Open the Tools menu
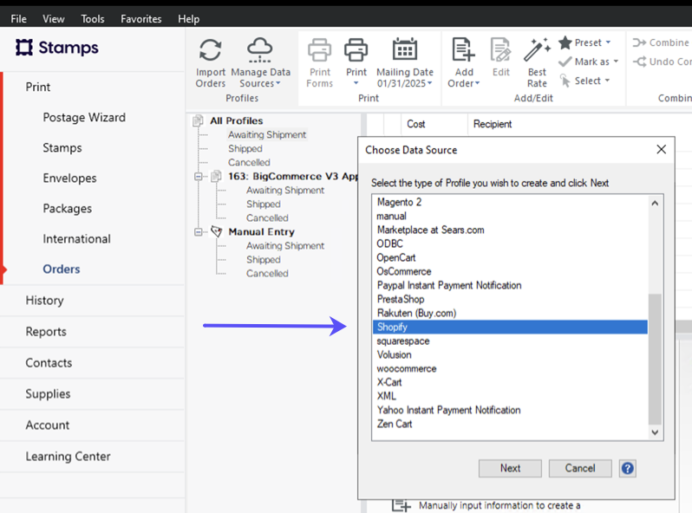This screenshot has width=692, height=513. [x=93, y=19]
